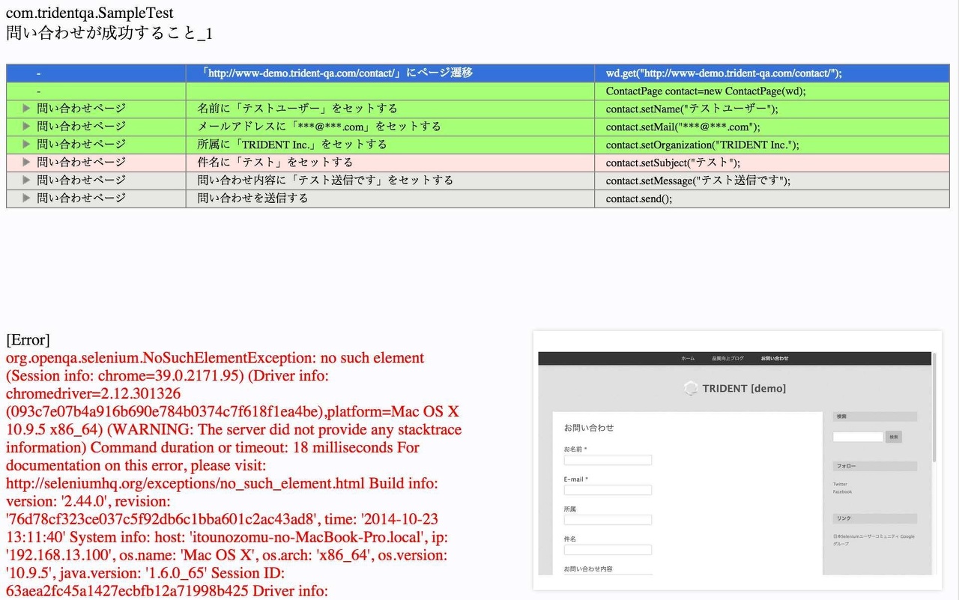Click the E-mail input field
The image size is (959, 600).
(x=607, y=490)
